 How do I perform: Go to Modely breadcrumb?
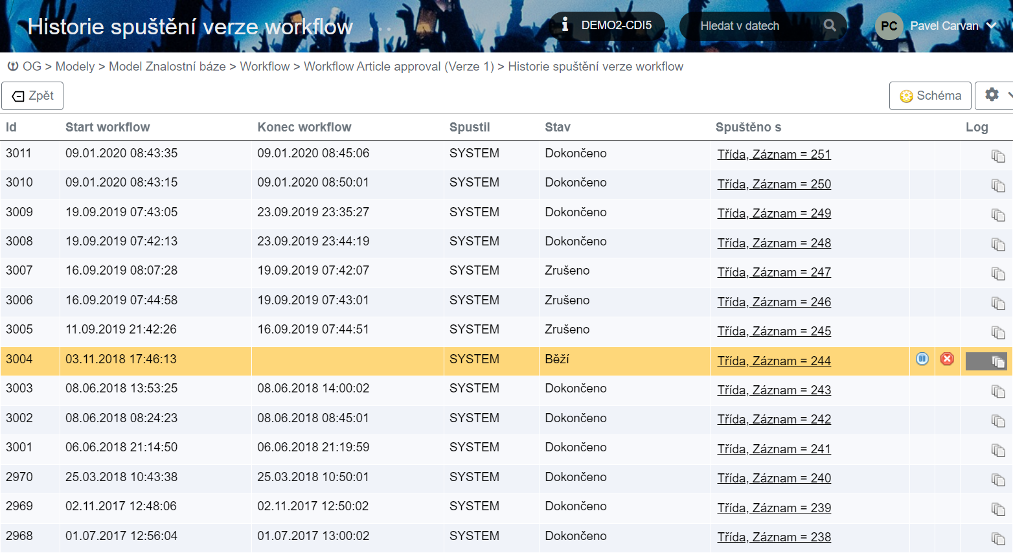pos(75,66)
